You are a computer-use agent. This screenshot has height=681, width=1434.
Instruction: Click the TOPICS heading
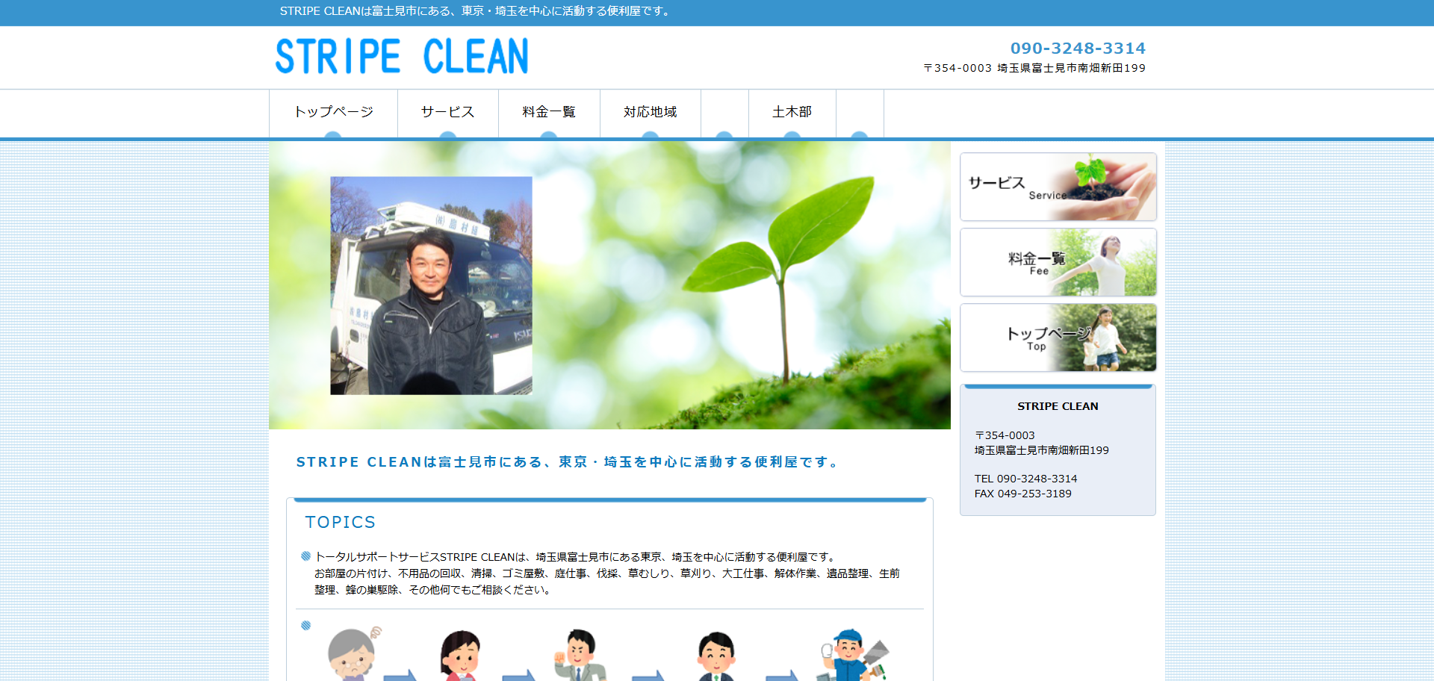[341, 522]
